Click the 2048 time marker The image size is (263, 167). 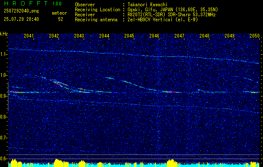coord(204,36)
